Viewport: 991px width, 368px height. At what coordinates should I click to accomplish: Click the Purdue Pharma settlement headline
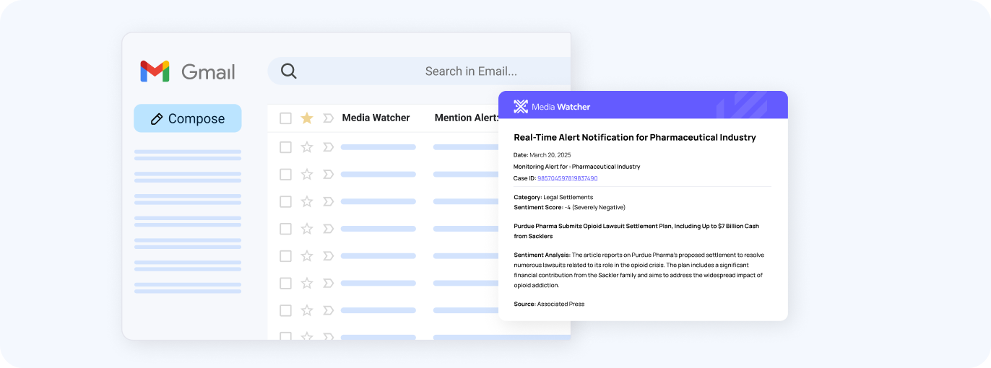[x=636, y=231]
